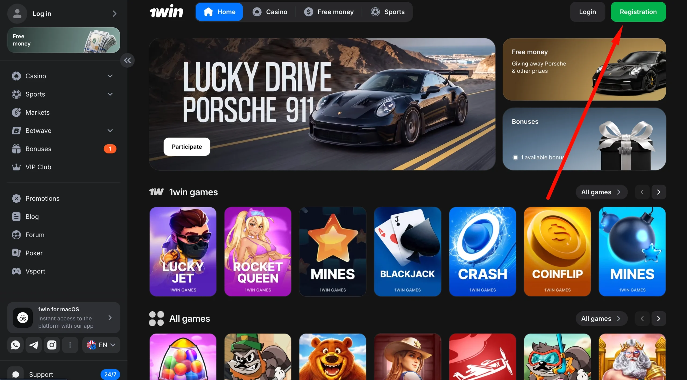Expand the Casino sidebar section
687x380 pixels.
(x=110, y=76)
